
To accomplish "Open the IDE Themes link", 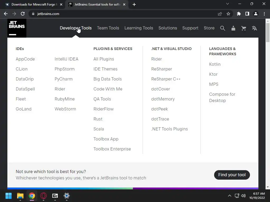I will [x=105, y=69].
